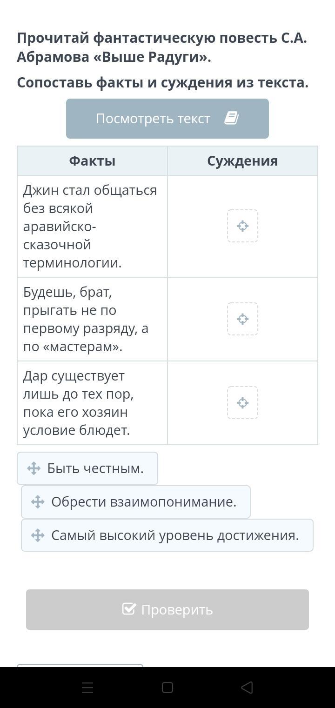Click drop target icon beside Будешь, брат row
The height and width of the screenshot is (708, 335).
242,319
